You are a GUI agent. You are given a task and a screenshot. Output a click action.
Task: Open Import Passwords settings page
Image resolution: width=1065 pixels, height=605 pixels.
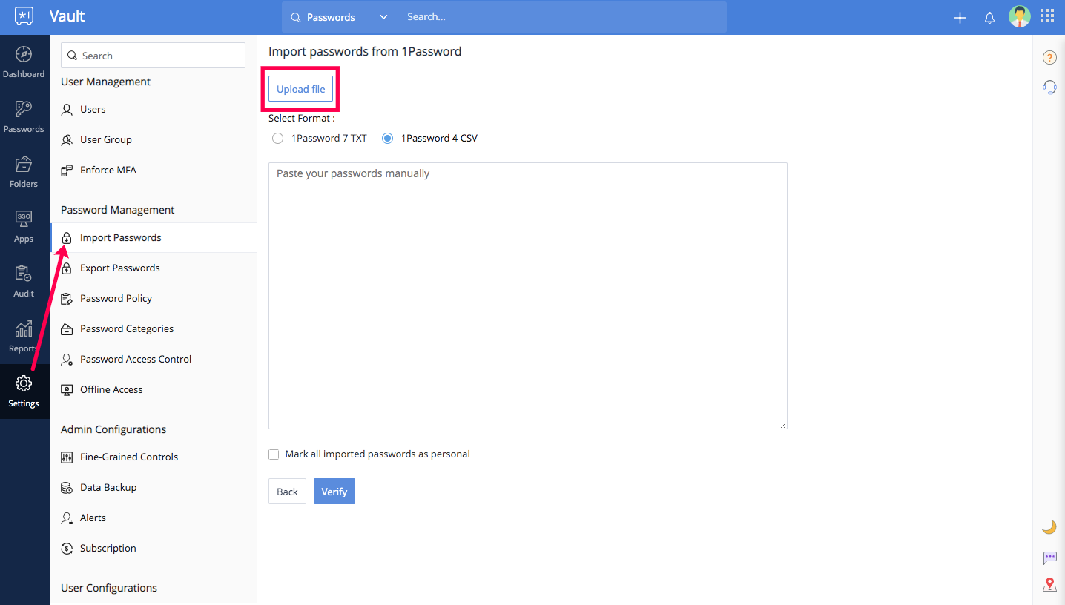coord(154,237)
